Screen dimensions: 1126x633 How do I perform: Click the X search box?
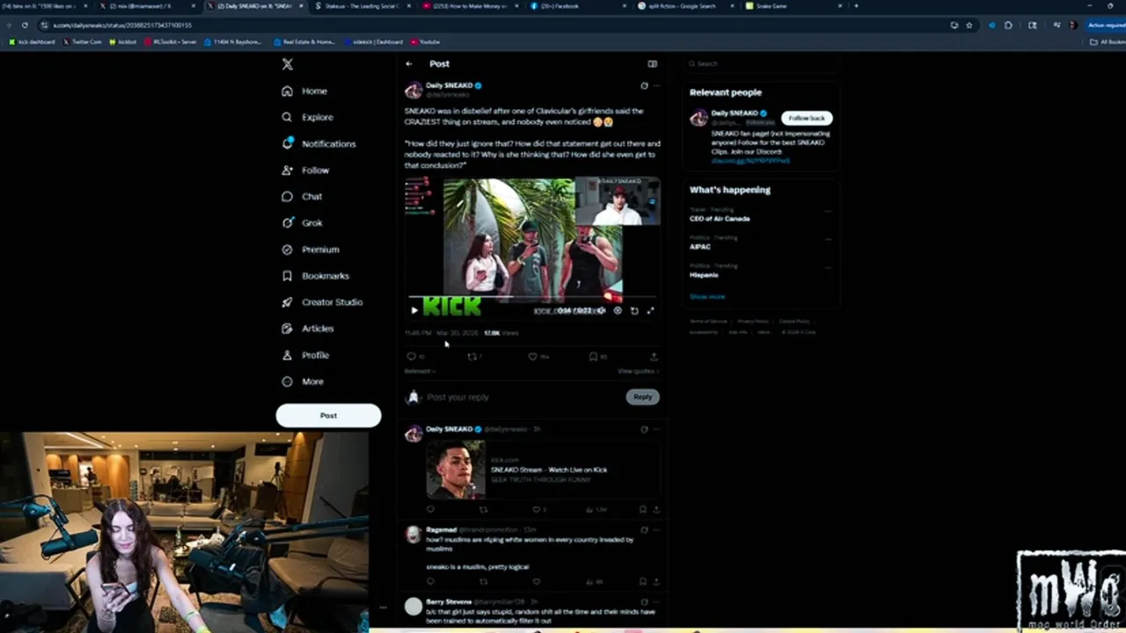tap(761, 63)
